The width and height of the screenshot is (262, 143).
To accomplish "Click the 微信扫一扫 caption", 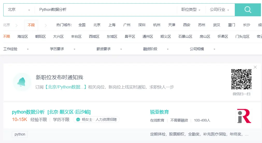I will [241, 94].
